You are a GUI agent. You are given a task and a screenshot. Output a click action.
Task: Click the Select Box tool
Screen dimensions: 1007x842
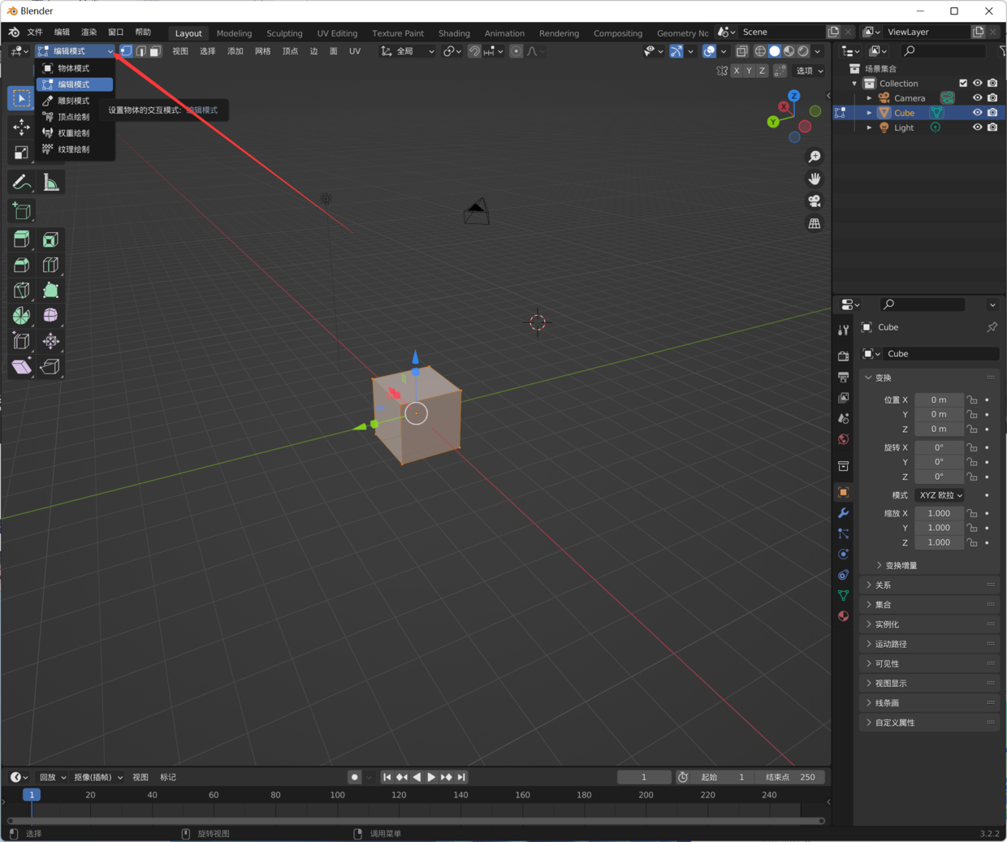pyautogui.click(x=21, y=98)
